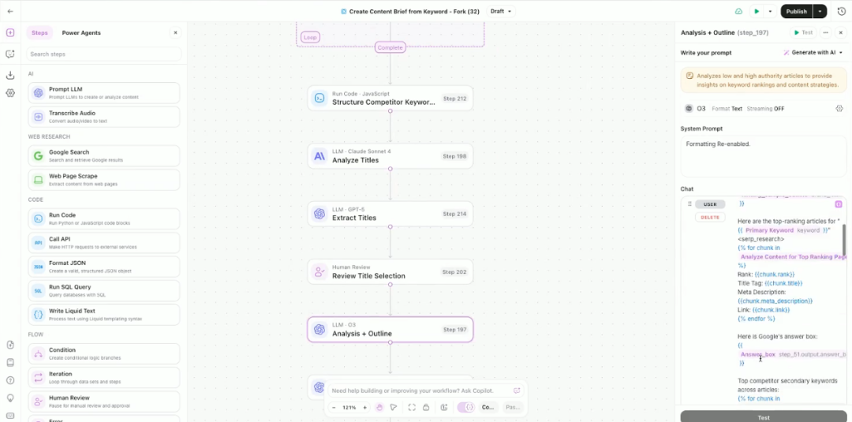Open version history clock icon

[841, 11]
